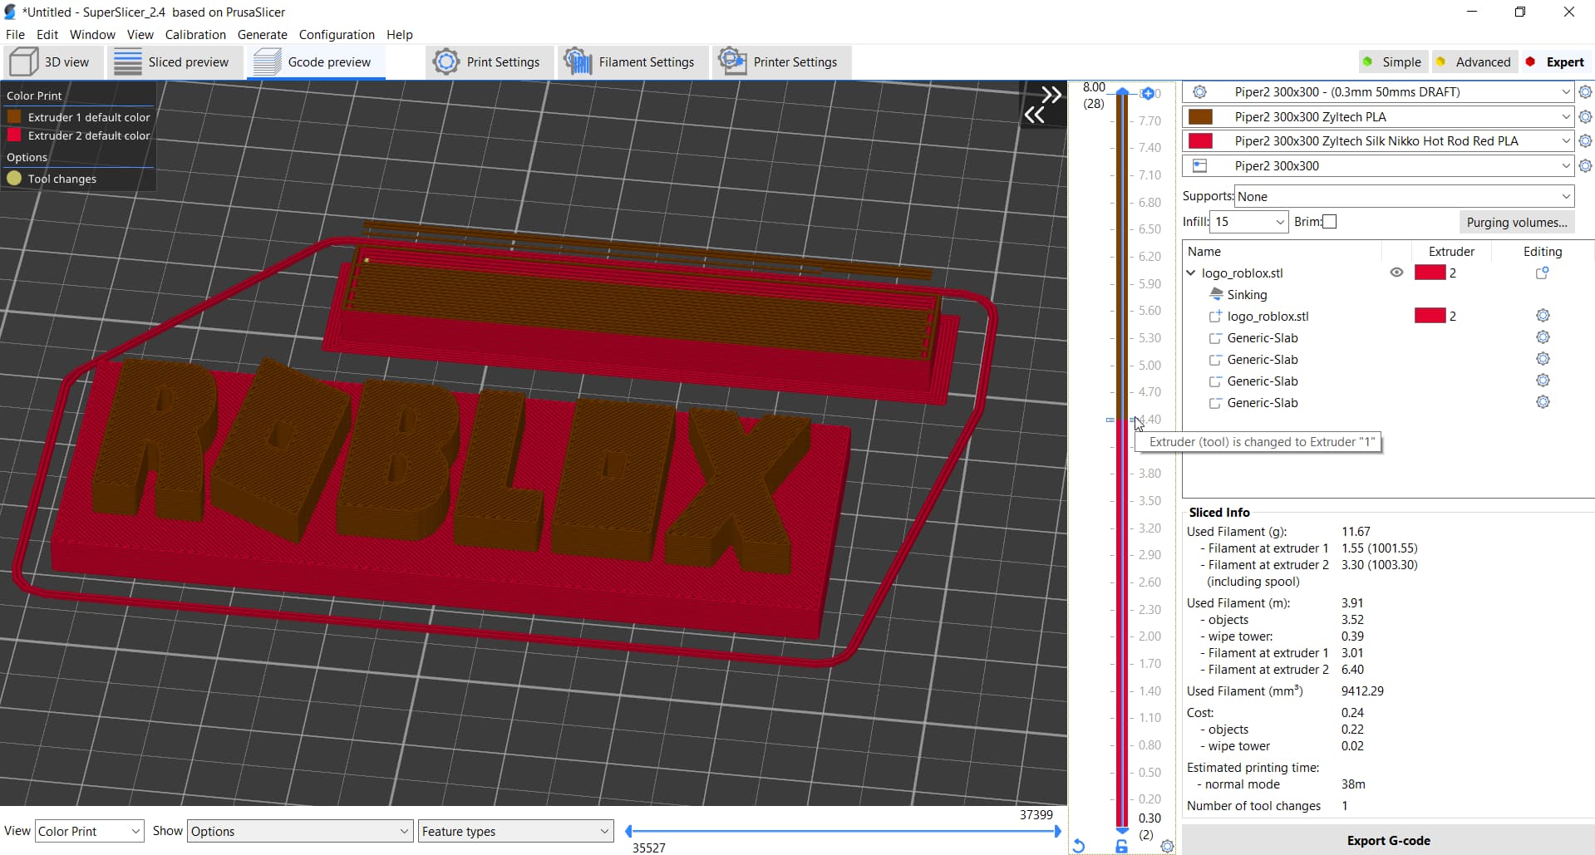Open the layer slider gear settings
Image resolution: width=1595 pixels, height=855 pixels.
click(x=1167, y=846)
